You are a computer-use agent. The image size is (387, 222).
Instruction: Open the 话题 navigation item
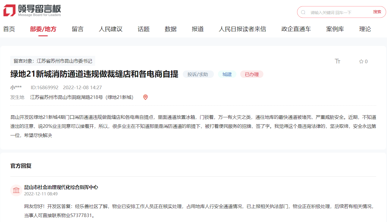[143, 29]
